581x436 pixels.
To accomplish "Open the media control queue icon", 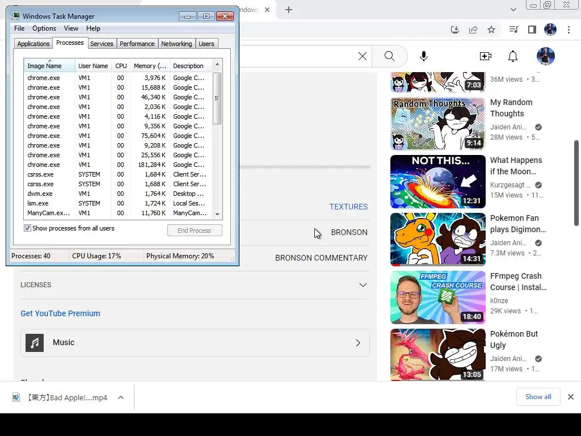I will pos(513,30).
